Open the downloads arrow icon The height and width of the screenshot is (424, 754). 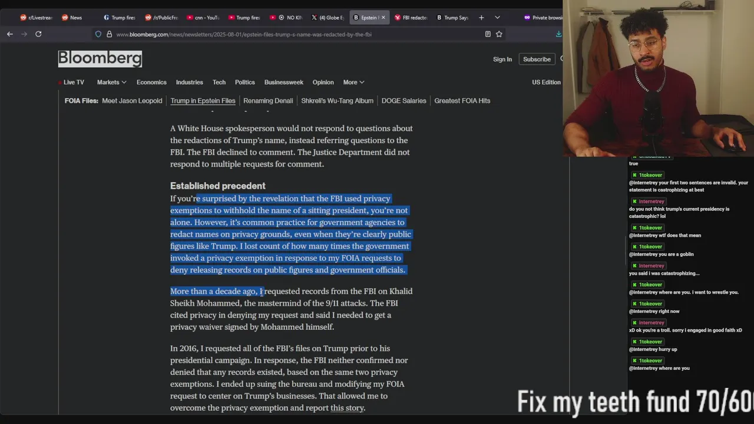tap(558, 34)
